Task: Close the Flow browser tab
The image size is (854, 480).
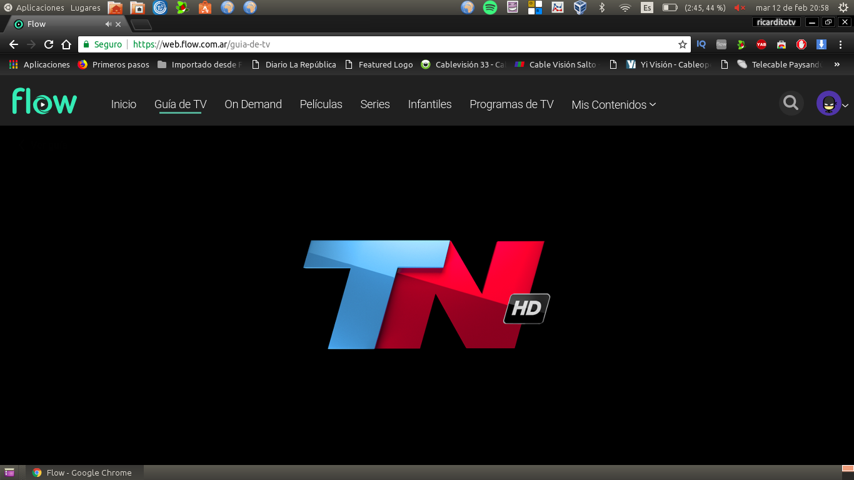Action: pyautogui.click(x=118, y=24)
